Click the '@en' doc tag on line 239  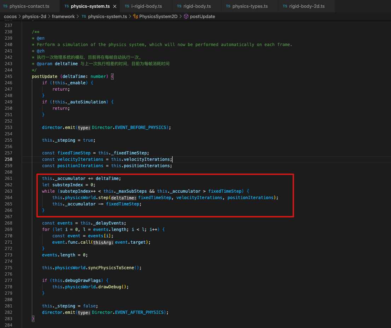[41, 38]
